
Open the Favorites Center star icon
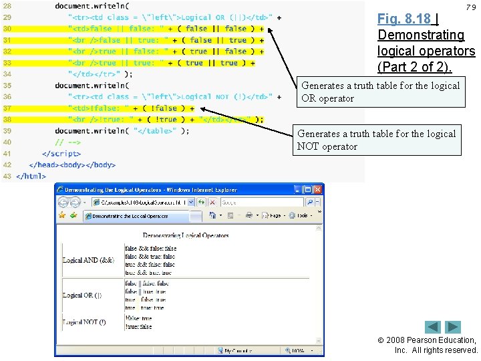tap(62, 215)
